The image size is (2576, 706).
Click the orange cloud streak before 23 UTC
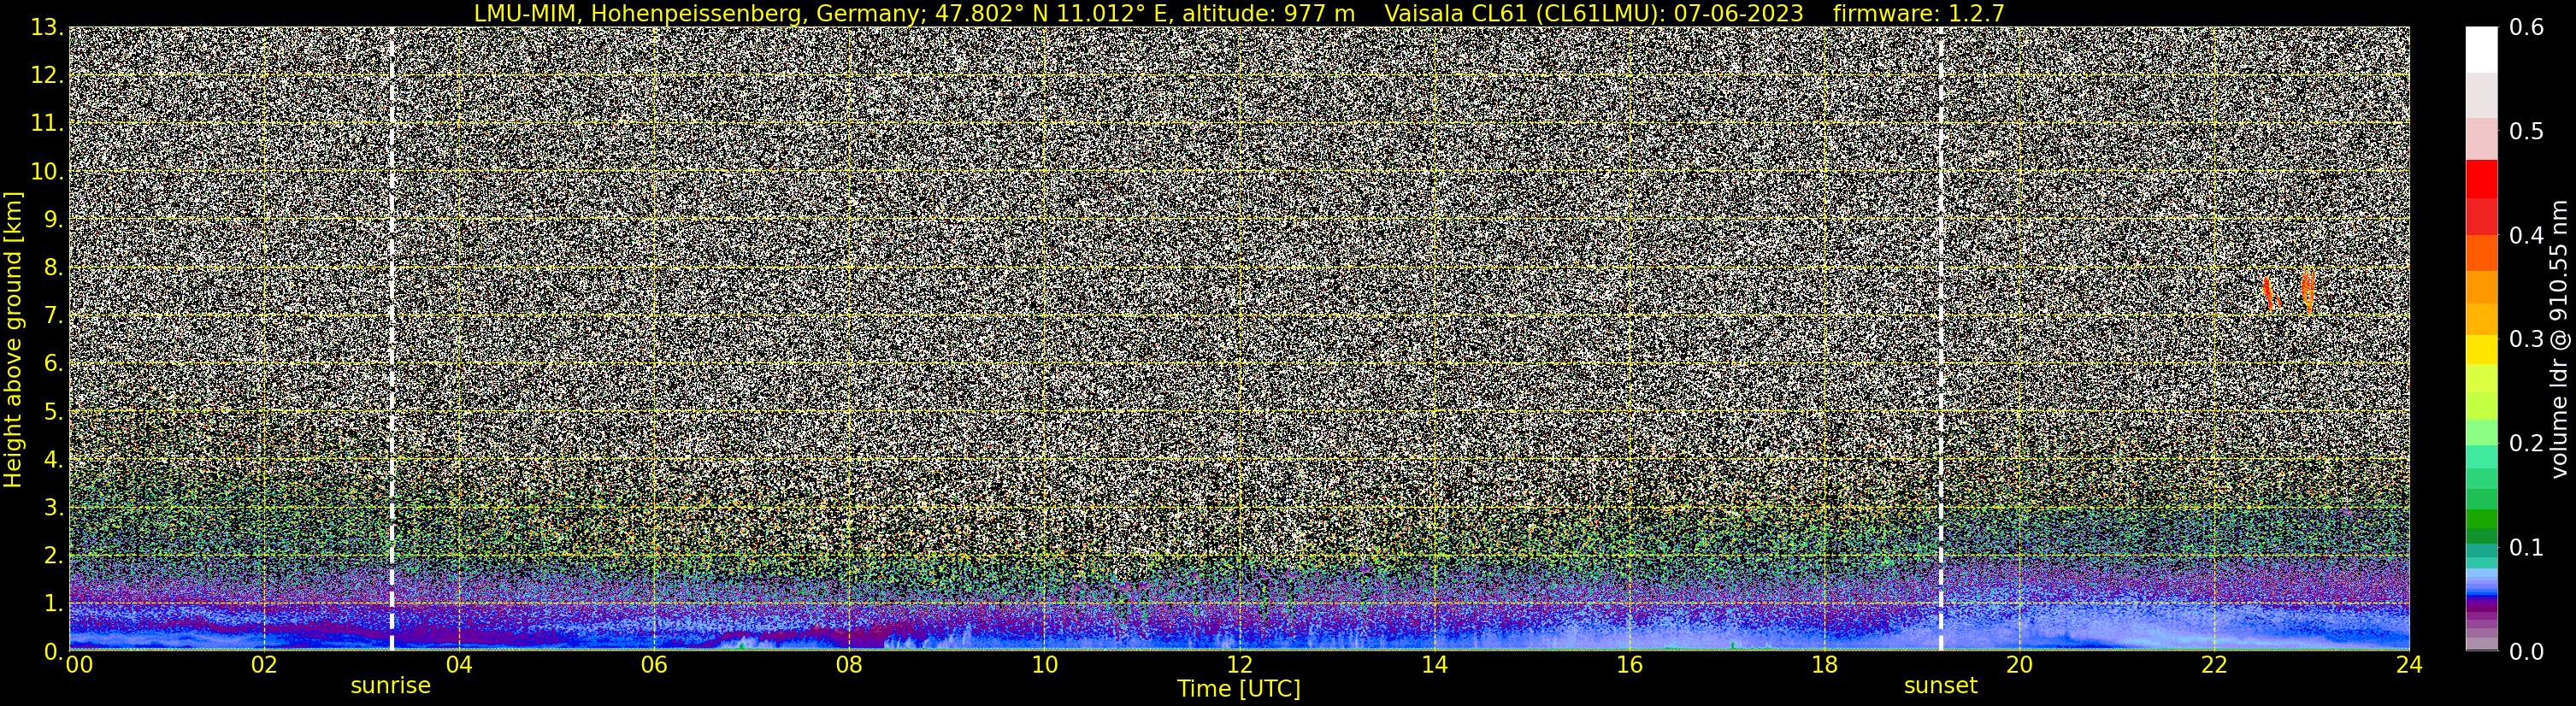(2308, 291)
